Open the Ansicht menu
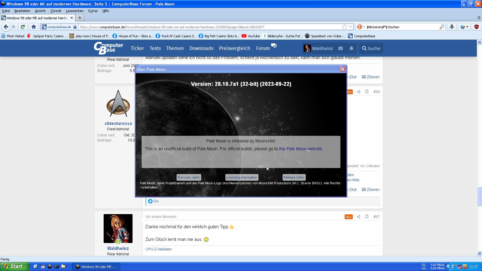 pyautogui.click(x=40, y=11)
